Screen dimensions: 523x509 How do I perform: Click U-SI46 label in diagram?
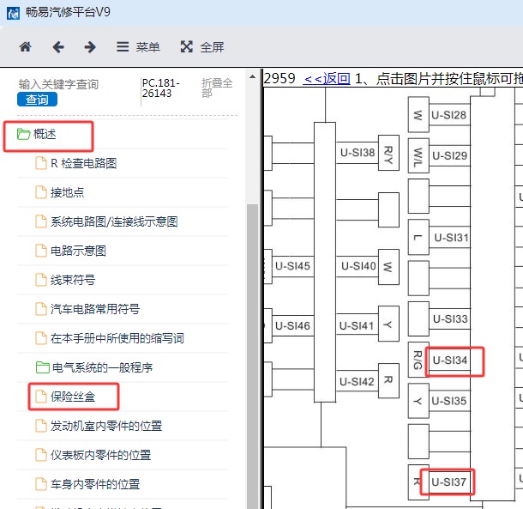(x=292, y=325)
